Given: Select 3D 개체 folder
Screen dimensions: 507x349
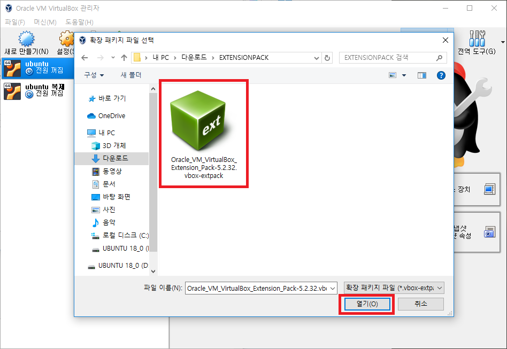Looking at the screenshot, I should [x=109, y=146].
